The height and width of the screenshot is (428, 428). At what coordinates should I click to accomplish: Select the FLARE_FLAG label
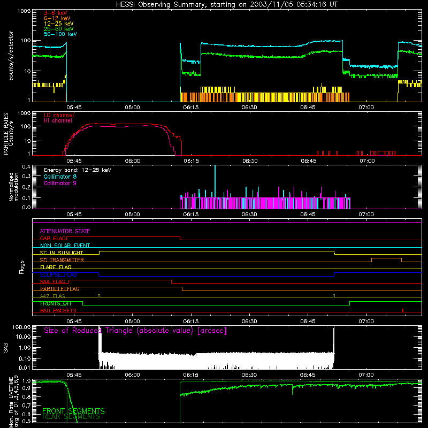pos(56,267)
